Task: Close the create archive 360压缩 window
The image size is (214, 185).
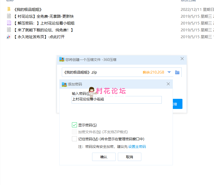Action: [x=182, y=59]
